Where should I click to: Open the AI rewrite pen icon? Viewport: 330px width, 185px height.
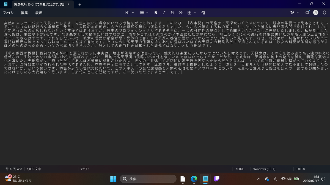point(292,13)
